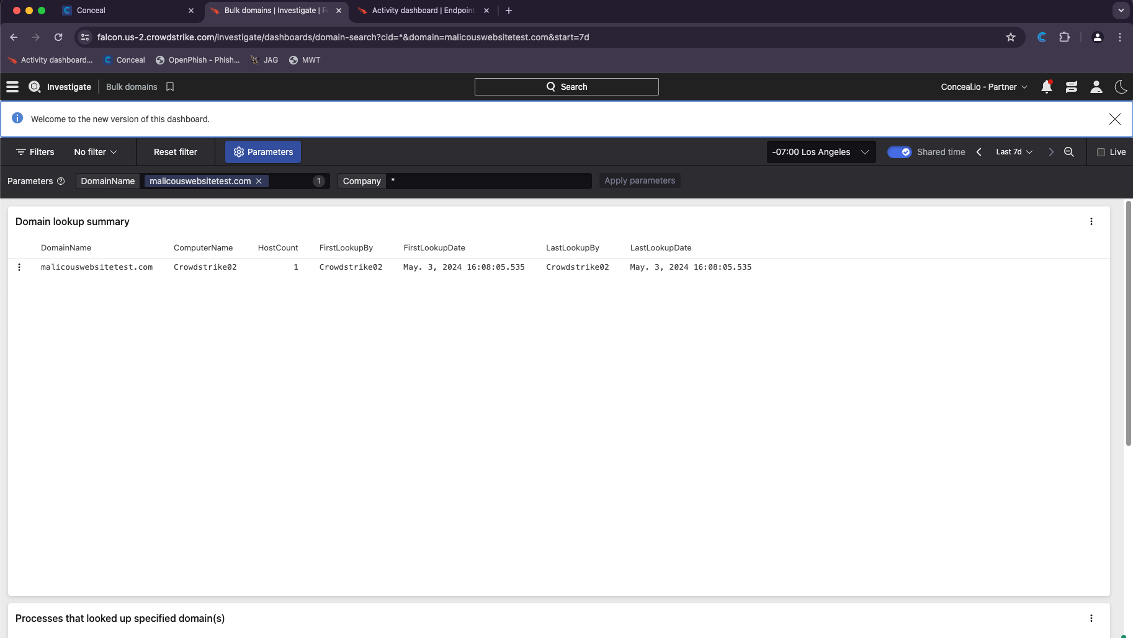This screenshot has height=638, width=1133.
Task: Open the activity feed icon
Action: (x=1072, y=87)
